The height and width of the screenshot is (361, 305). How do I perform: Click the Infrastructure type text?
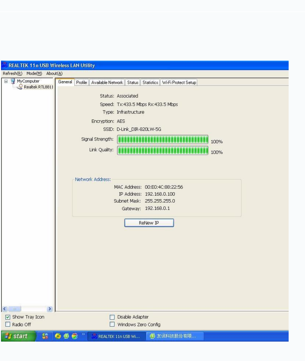pos(130,112)
